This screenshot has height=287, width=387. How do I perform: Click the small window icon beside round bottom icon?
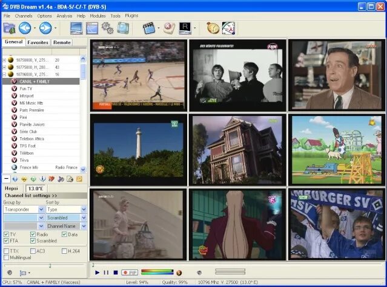(x=22, y=272)
